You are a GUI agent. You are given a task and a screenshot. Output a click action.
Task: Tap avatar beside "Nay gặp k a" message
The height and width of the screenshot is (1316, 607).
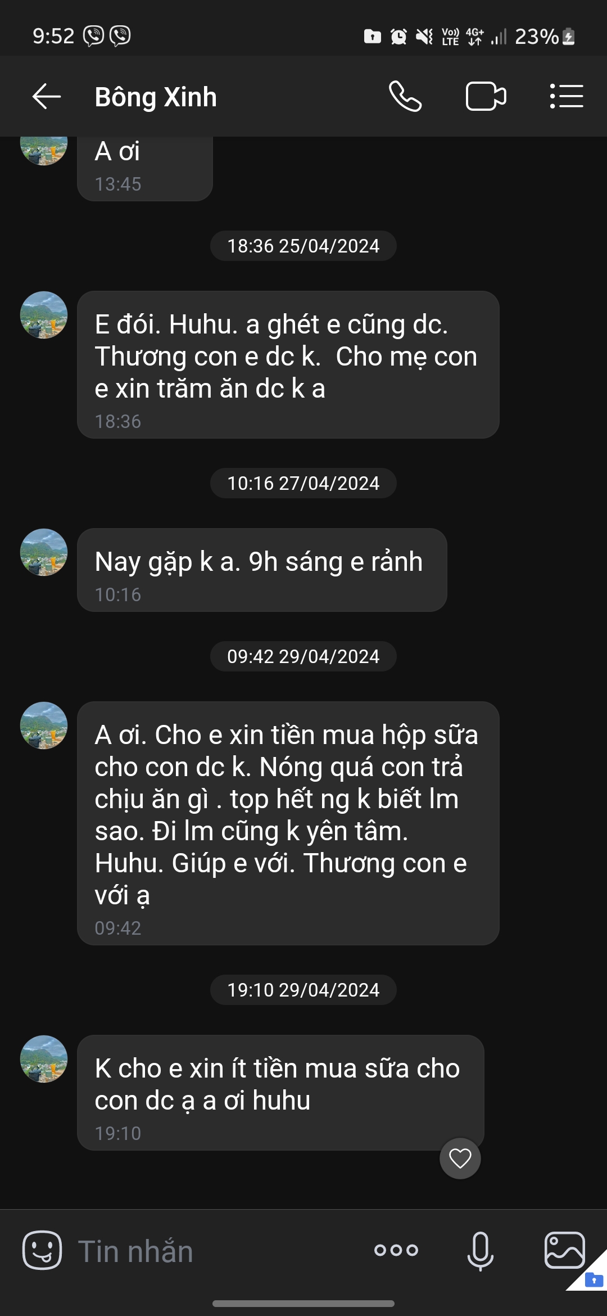click(x=44, y=552)
